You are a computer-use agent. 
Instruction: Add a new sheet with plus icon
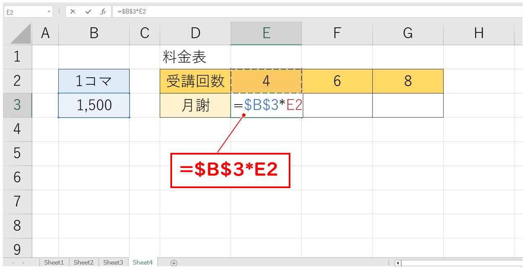pyautogui.click(x=174, y=263)
